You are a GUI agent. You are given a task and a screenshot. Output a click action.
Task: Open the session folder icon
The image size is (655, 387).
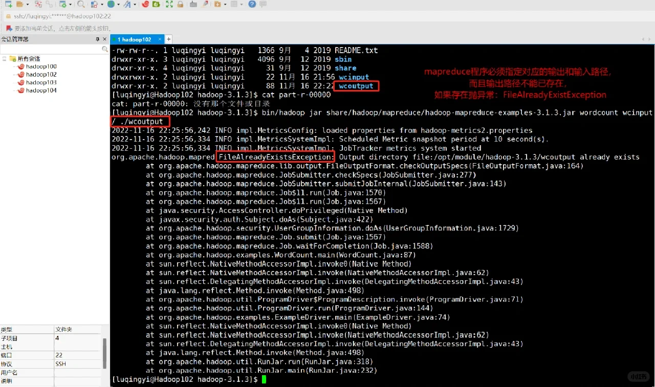click(19, 4)
